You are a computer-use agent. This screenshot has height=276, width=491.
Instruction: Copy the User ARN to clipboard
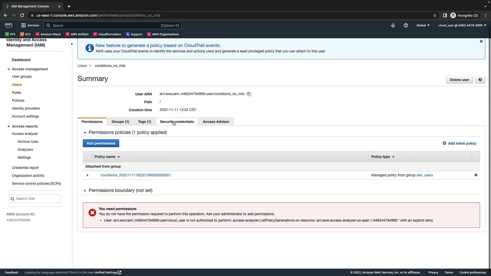point(249,94)
